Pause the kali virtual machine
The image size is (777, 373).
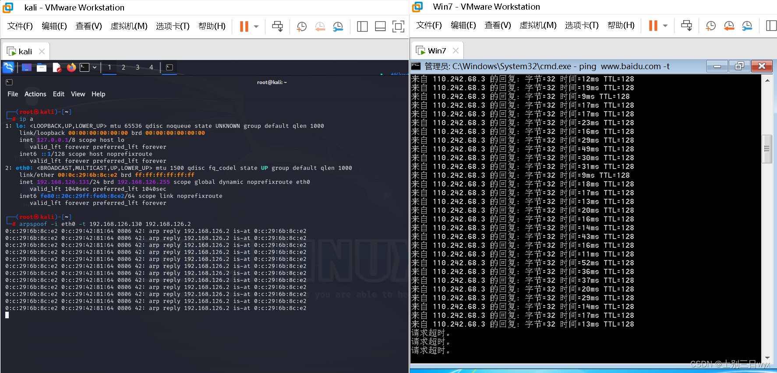(244, 26)
